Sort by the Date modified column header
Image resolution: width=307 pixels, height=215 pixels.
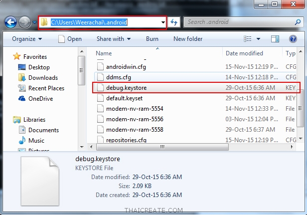coord(244,53)
